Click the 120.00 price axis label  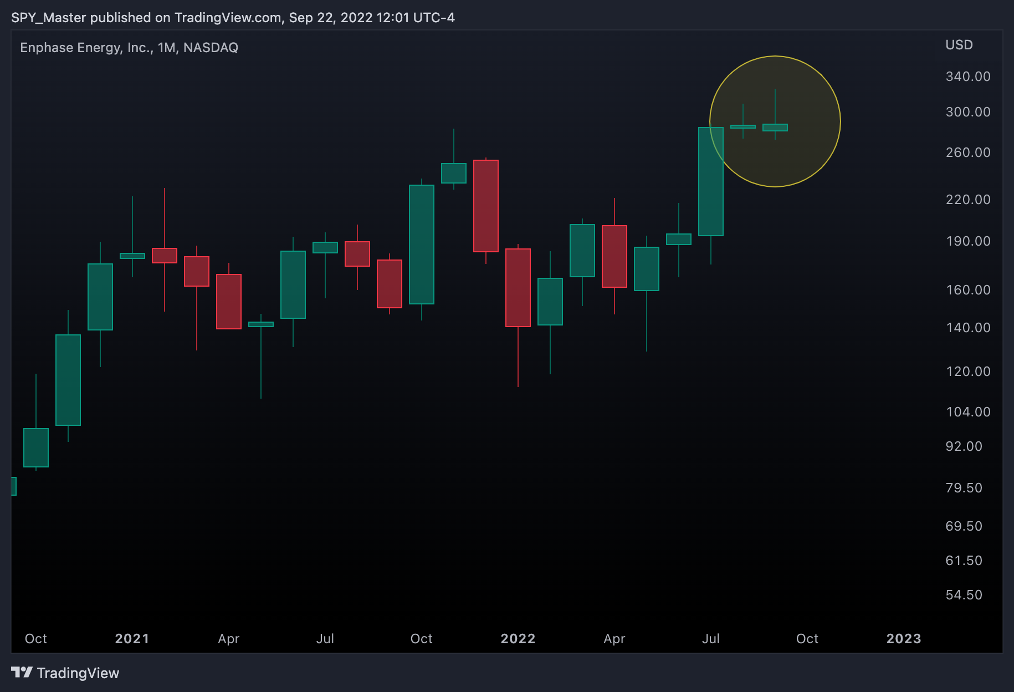[x=968, y=372]
